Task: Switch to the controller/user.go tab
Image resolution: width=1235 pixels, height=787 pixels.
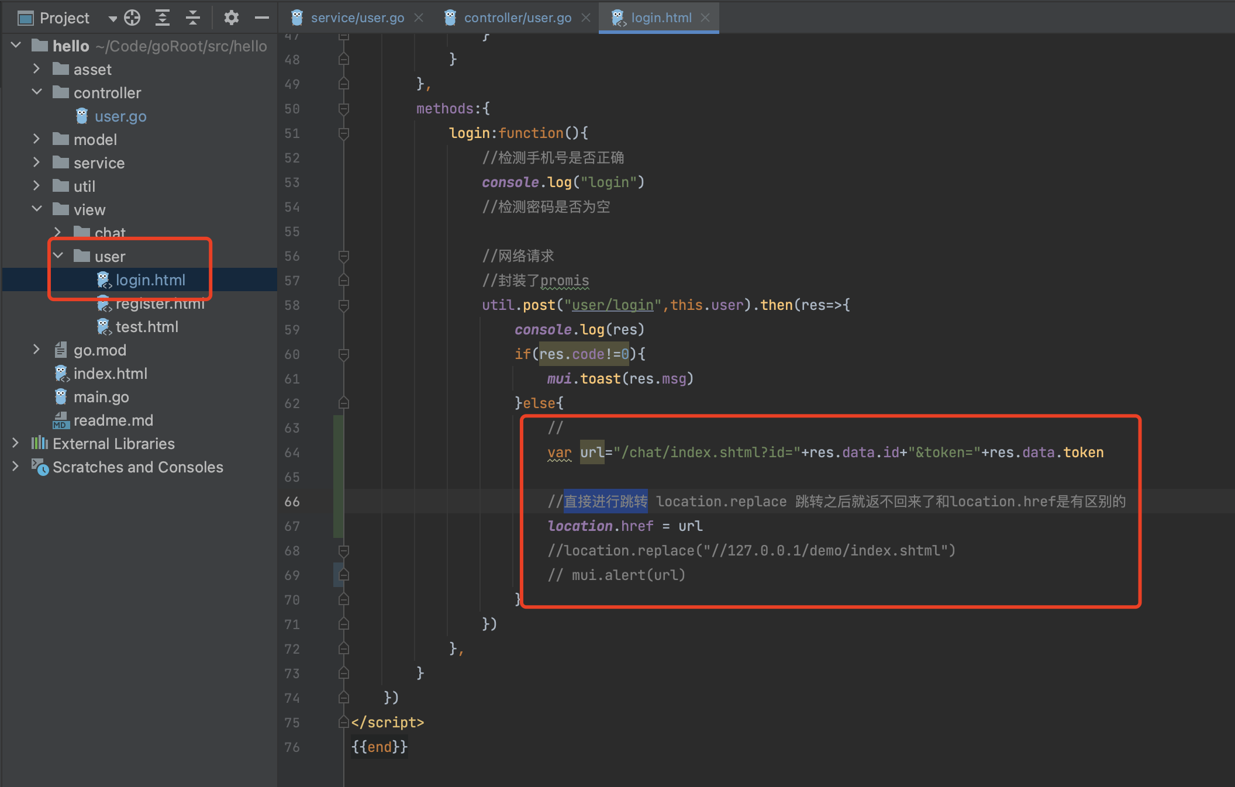Action: [x=517, y=18]
